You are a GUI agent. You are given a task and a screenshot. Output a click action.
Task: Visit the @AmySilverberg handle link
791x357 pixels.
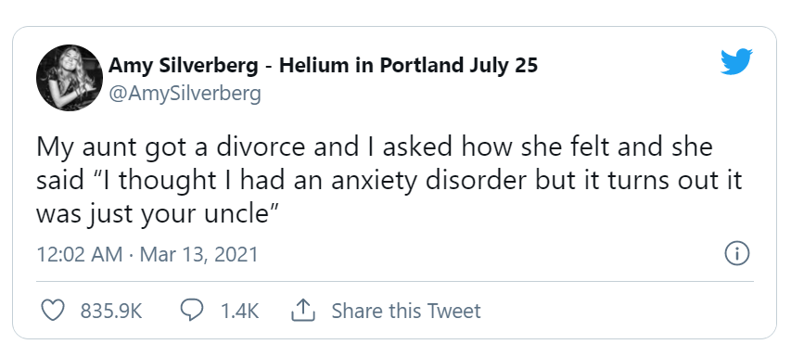click(x=185, y=94)
